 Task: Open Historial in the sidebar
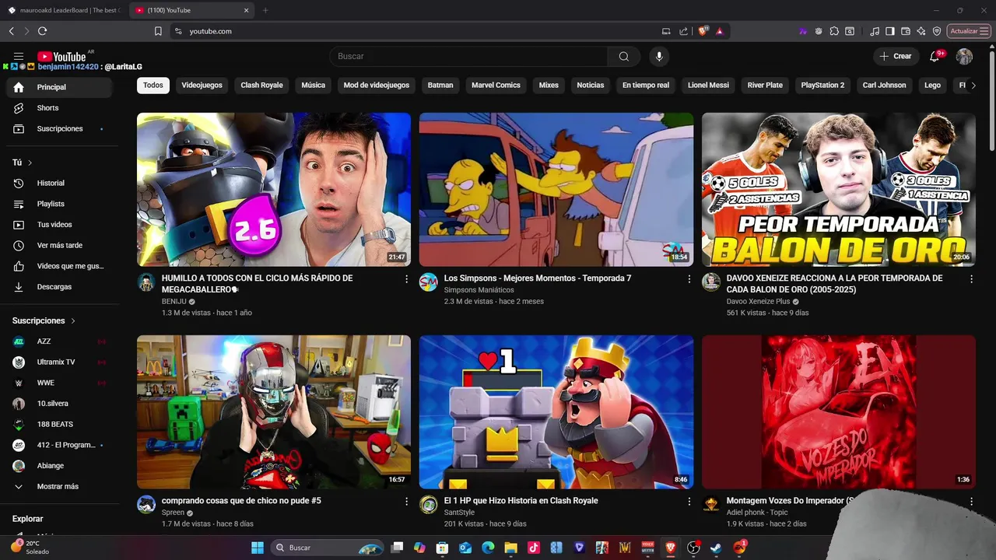point(59,183)
